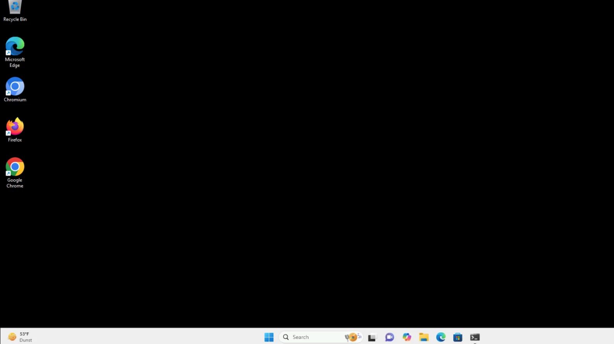
Task: Select the Google Chrome desktop shortcut
Action: point(15,173)
